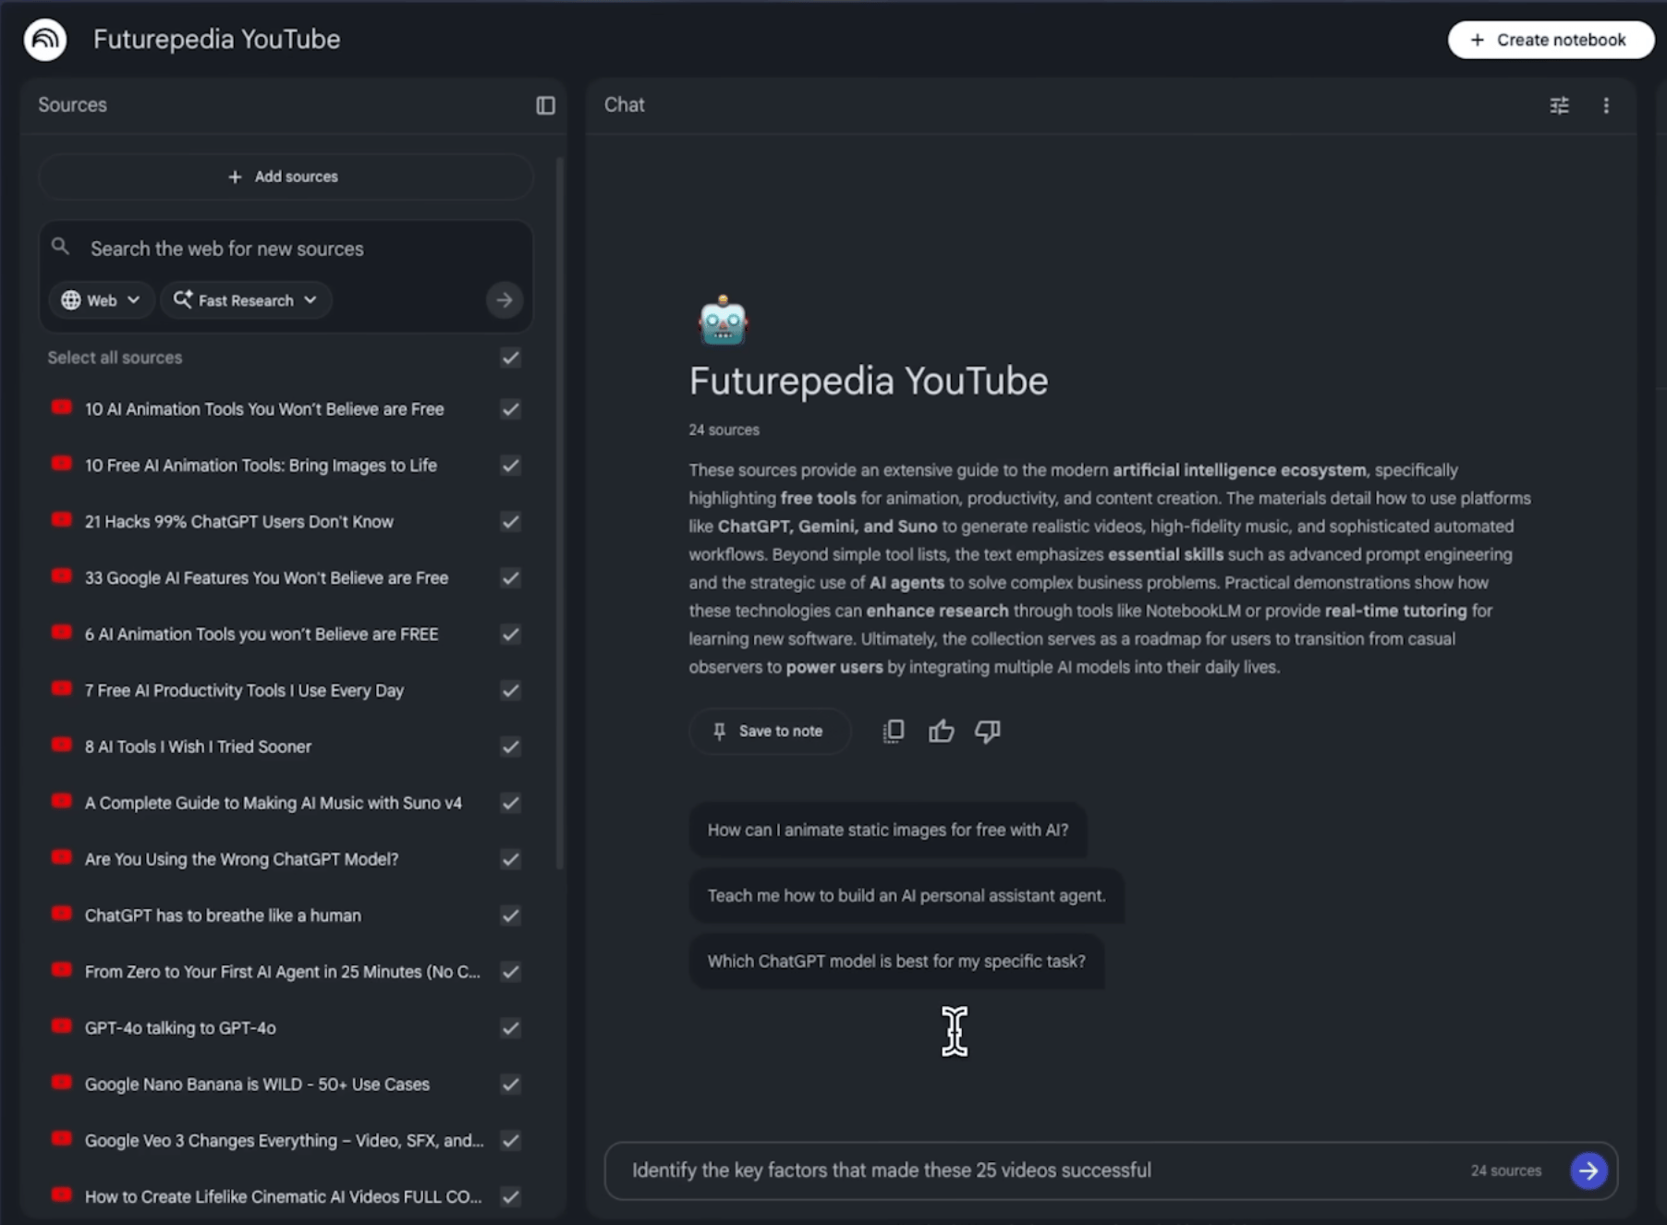Click YouTube icon for 'A Complete Guide to Making'

point(62,802)
